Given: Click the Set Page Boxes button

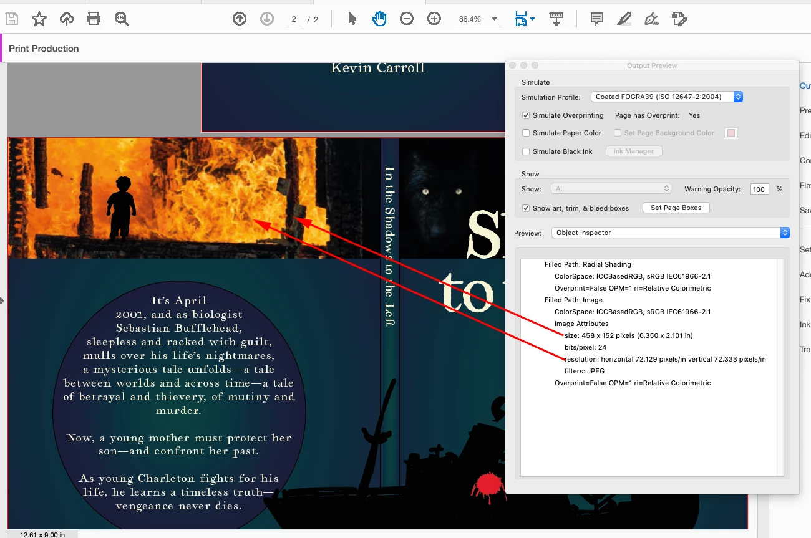Looking at the screenshot, I should pos(676,208).
